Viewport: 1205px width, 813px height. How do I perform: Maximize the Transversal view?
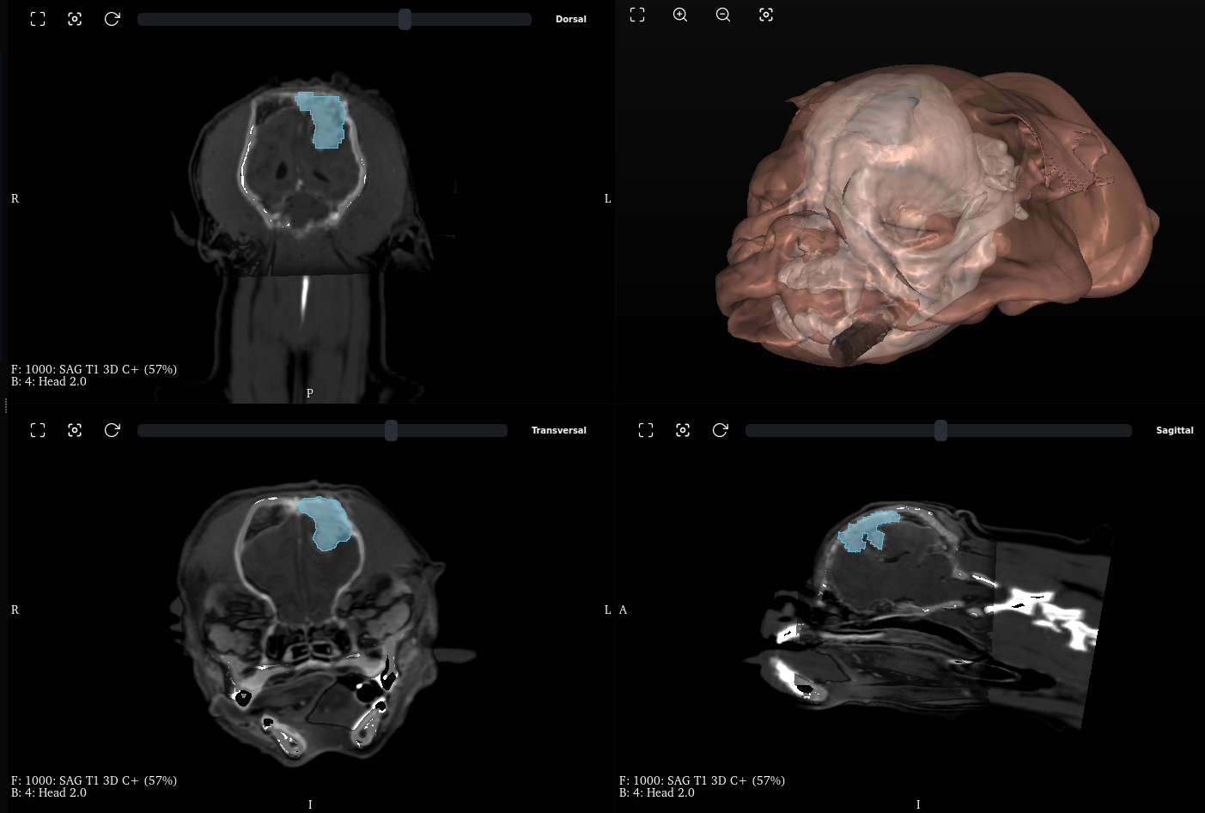[37, 429]
